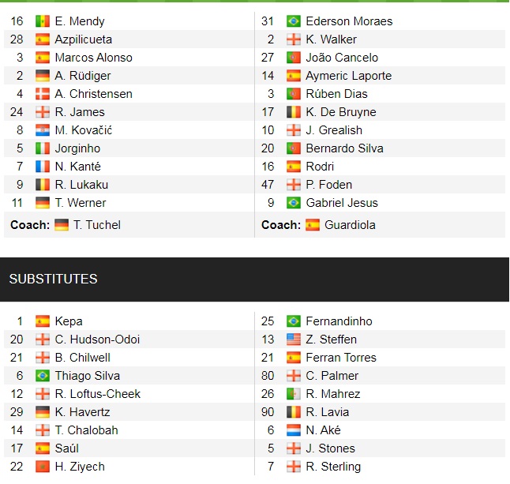Open C. Hudson-Odoi substitute entry

pos(97,340)
